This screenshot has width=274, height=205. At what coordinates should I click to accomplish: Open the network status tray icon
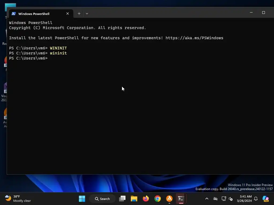[224, 199]
